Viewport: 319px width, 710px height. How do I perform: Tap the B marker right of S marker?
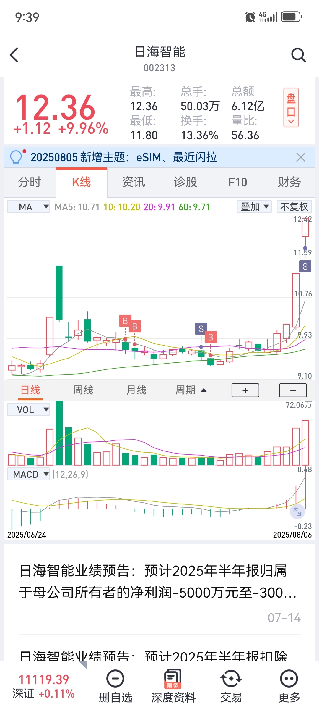point(211,337)
